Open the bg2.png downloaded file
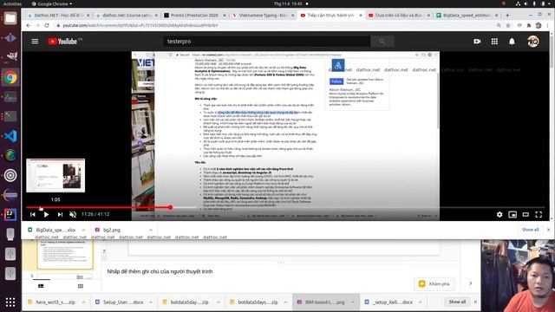Image resolution: width=555 pixels, height=312 pixels. pyautogui.click(x=112, y=230)
